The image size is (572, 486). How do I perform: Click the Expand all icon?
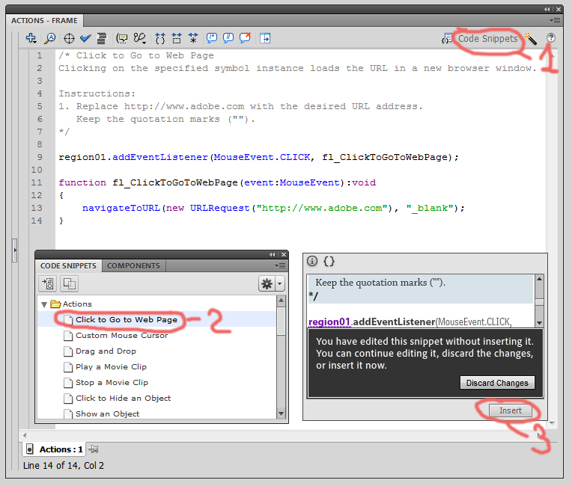pos(193,38)
